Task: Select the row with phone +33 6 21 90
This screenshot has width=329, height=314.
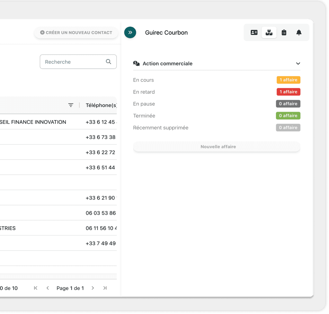Action: coord(58,198)
